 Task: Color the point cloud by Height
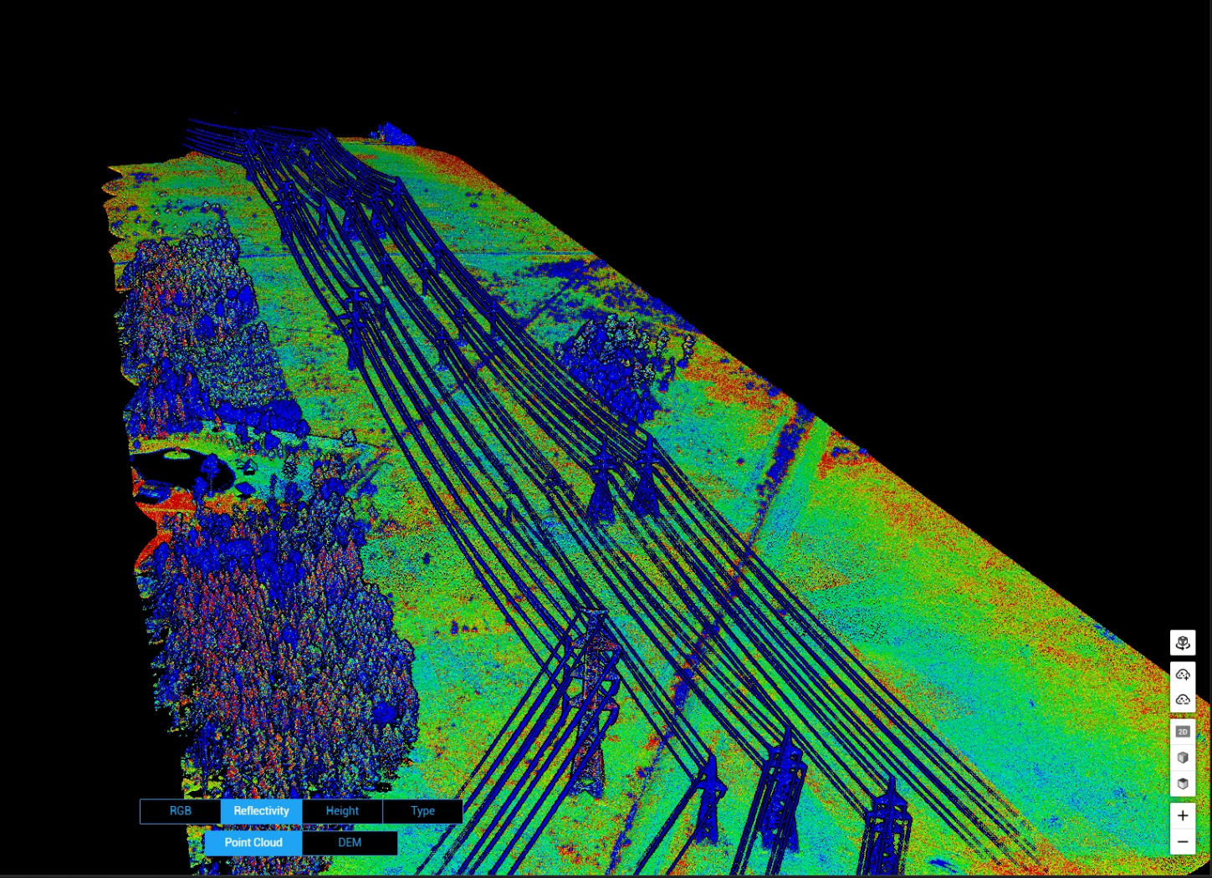342,811
